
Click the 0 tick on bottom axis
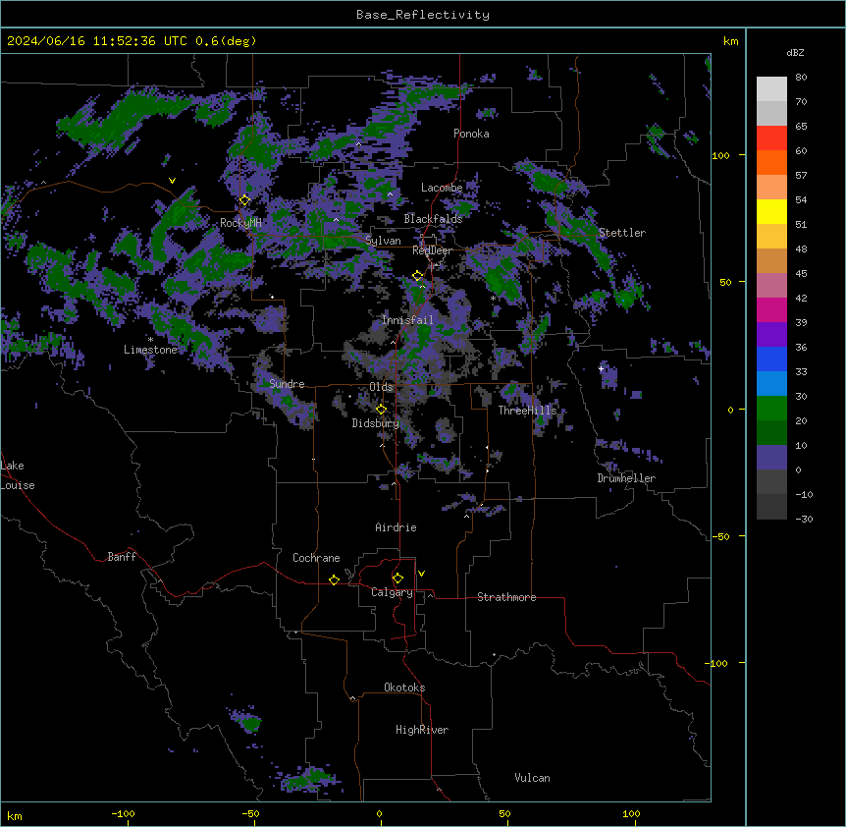tap(379, 813)
